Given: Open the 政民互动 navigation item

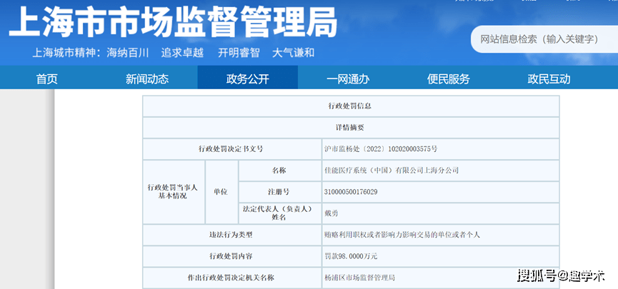Looking at the screenshot, I should 549,78.
